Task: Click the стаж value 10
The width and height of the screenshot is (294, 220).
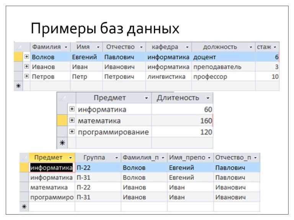Action: (267, 76)
